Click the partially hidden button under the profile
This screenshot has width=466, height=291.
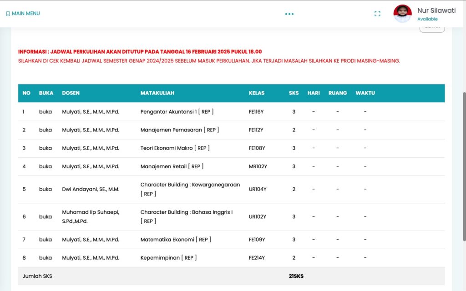[x=432, y=29]
